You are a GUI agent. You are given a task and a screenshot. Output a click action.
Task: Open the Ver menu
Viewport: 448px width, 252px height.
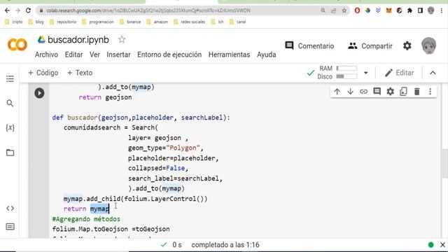point(94,55)
